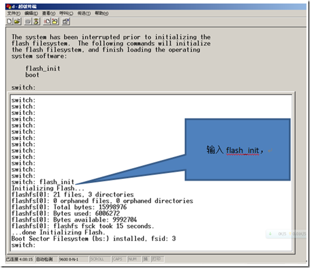Click the 'flashfs fsck took 15 seconds' line
Screen dimensions: 310x268
click(83, 226)
